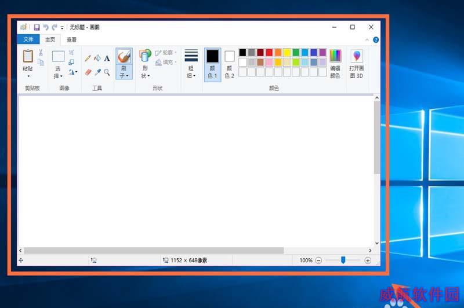This screenshot has width=464, height=308.
Task: Open the Outline (轮廓) dropdown
Action: pos(166,53)
